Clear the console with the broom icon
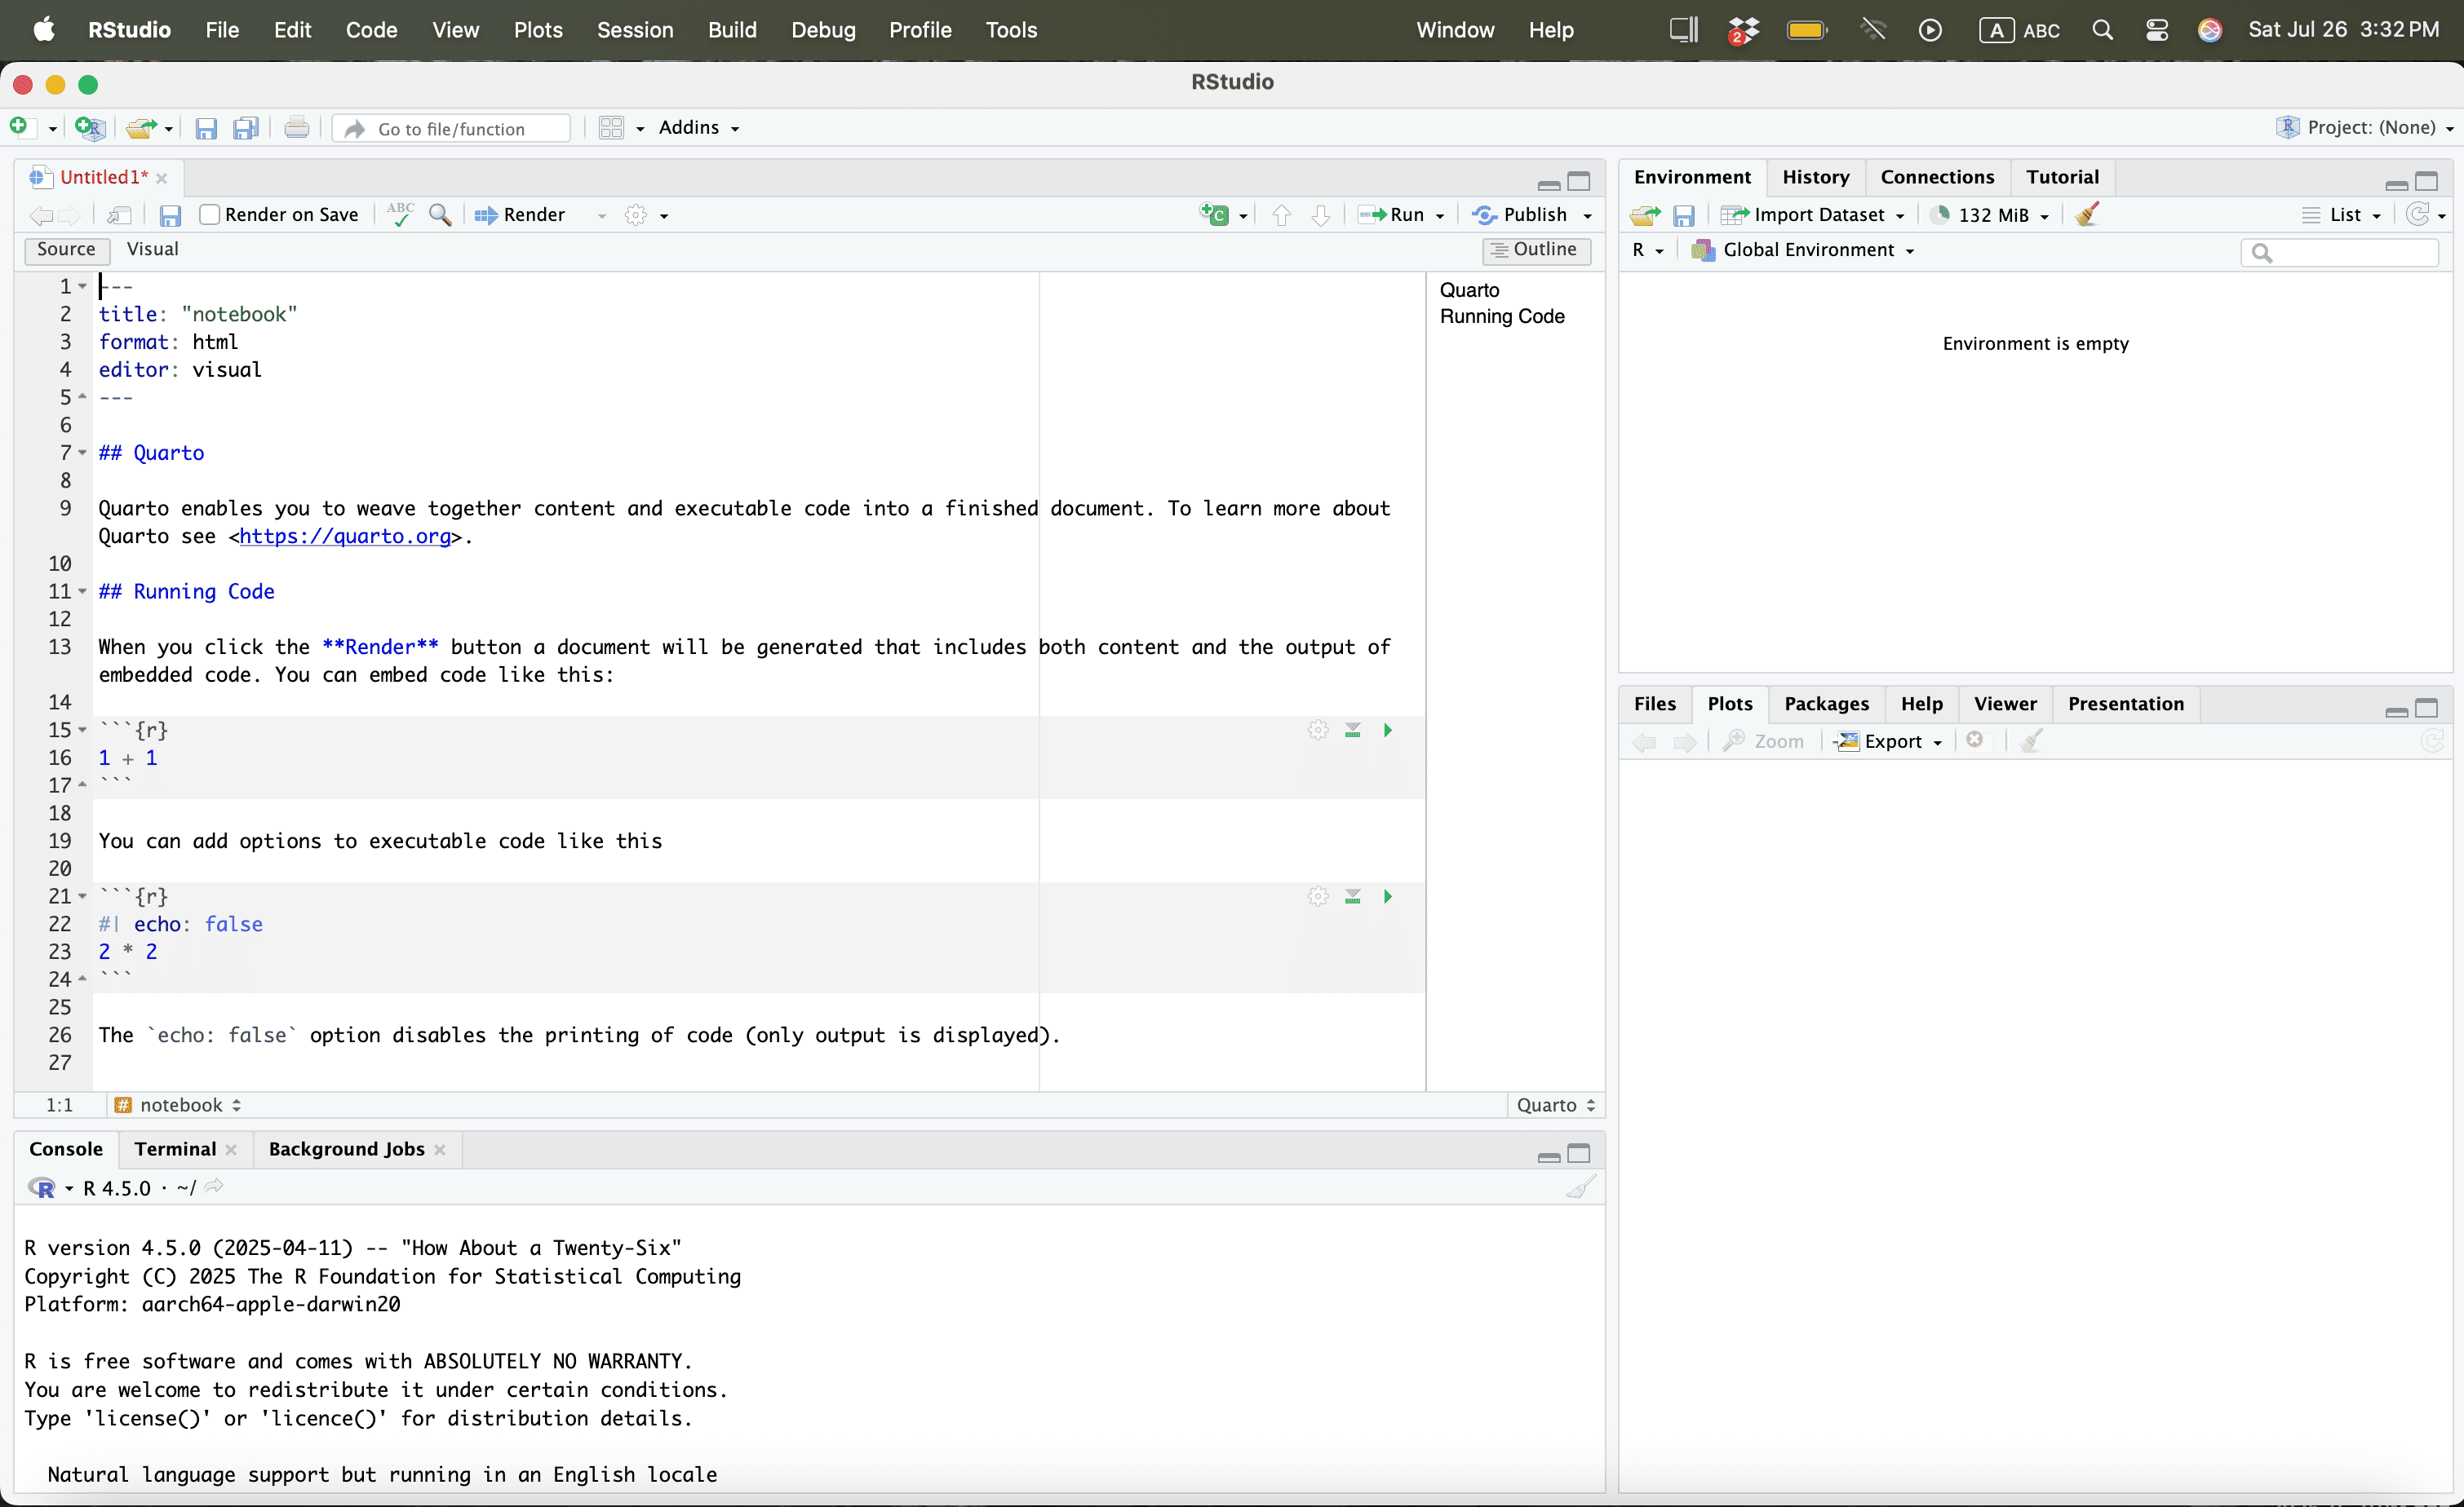The width and height of the screenshot is (2464, 1507). pos(1580,1187)
